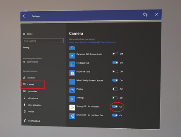181x137 pixels.
Task: Click the SynergyXR - for HoloLens link icon
Action: (x=72, y=108)
